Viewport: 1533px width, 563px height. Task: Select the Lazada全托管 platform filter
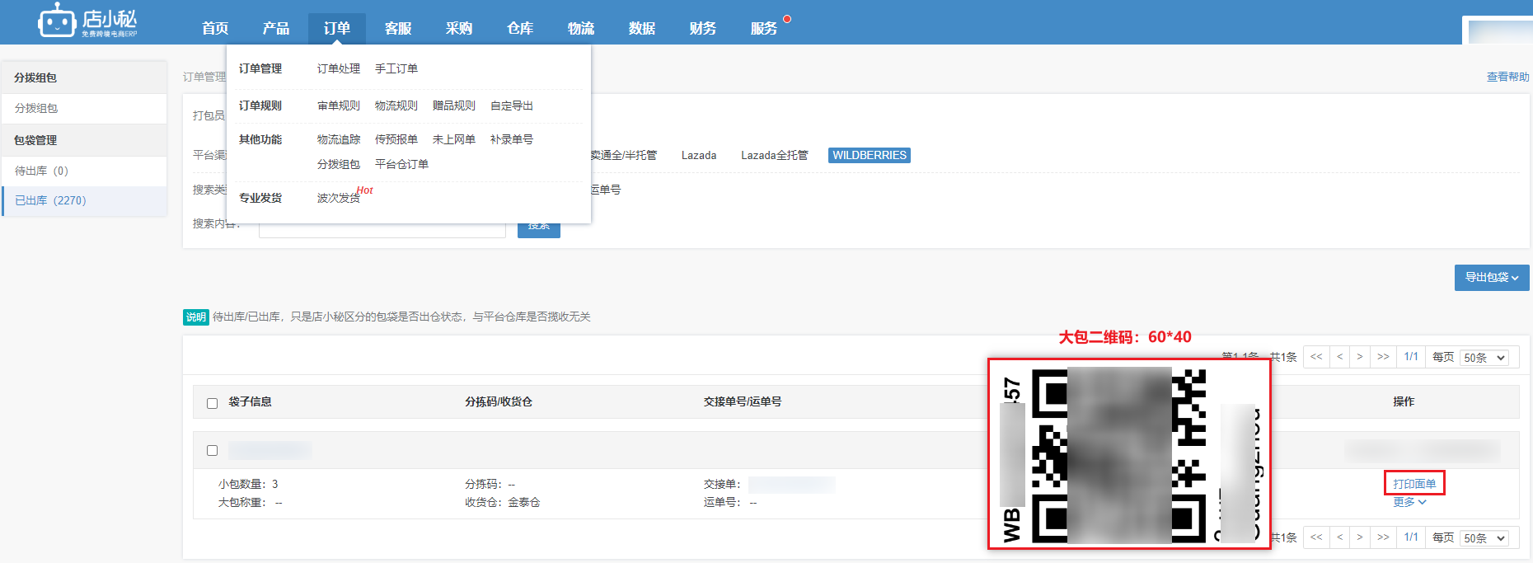pos(775,155)
